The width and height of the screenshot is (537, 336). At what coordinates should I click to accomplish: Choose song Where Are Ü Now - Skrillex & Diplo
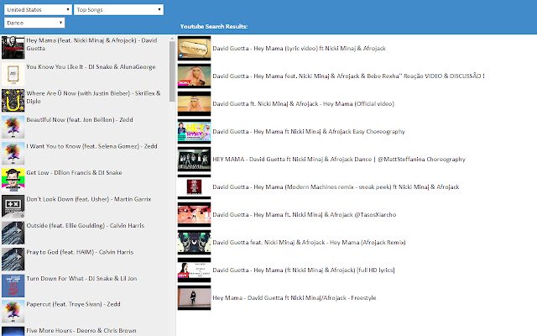(93, 97)
